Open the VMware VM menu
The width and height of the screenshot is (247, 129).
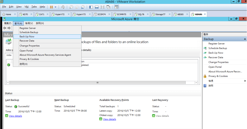[26, 7]
